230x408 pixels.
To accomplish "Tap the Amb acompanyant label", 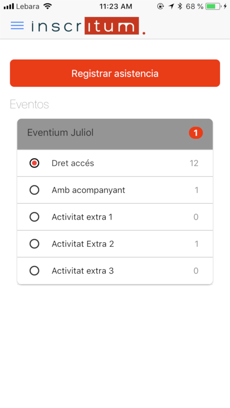I will [x=88, y=190].
